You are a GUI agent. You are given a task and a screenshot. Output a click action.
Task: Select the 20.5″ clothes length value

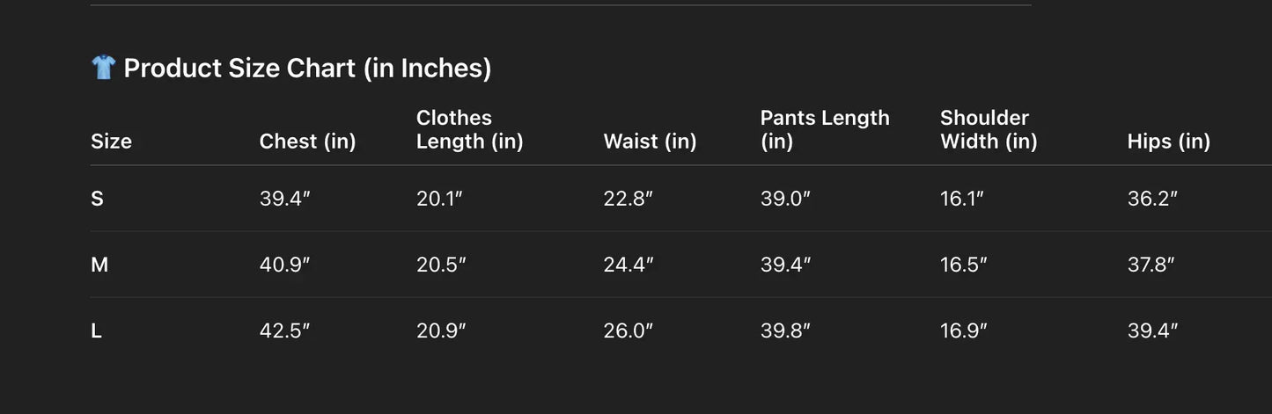pyautogui.click(x=441, y=265)
